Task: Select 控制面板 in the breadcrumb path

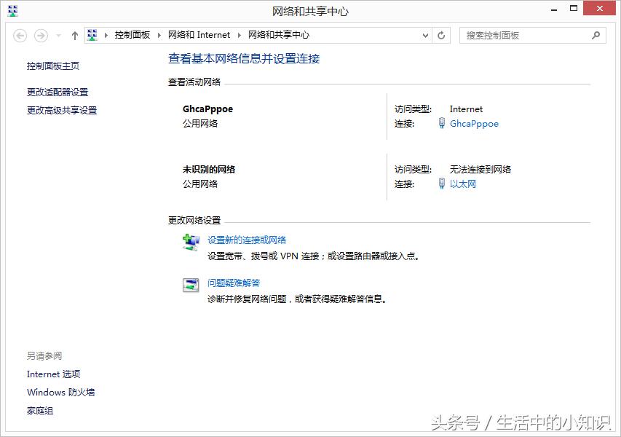Action: pos(132,34)
